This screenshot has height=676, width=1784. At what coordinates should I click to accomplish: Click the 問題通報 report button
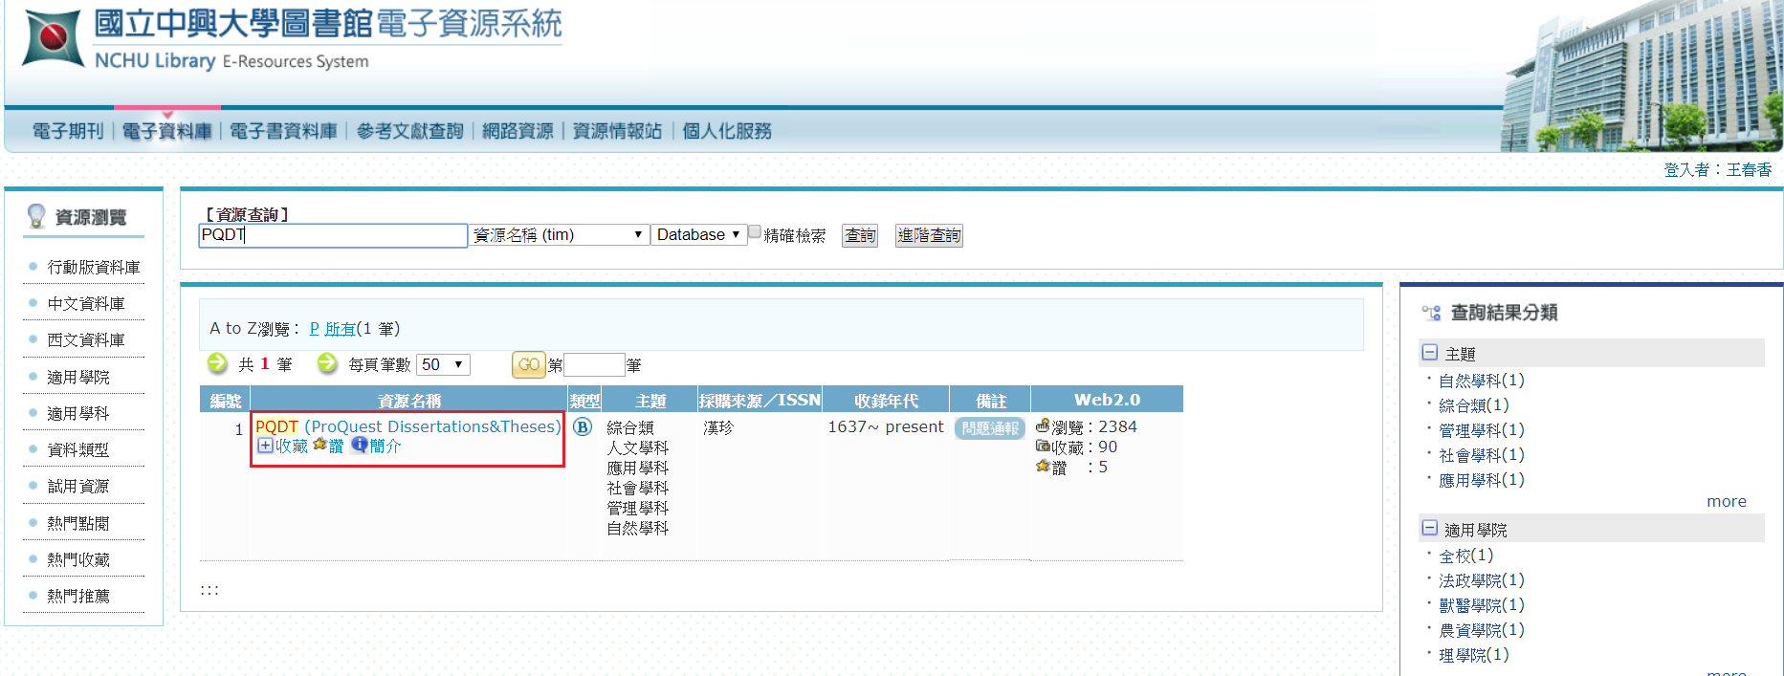pyautogui.click(x=990, y=428)
